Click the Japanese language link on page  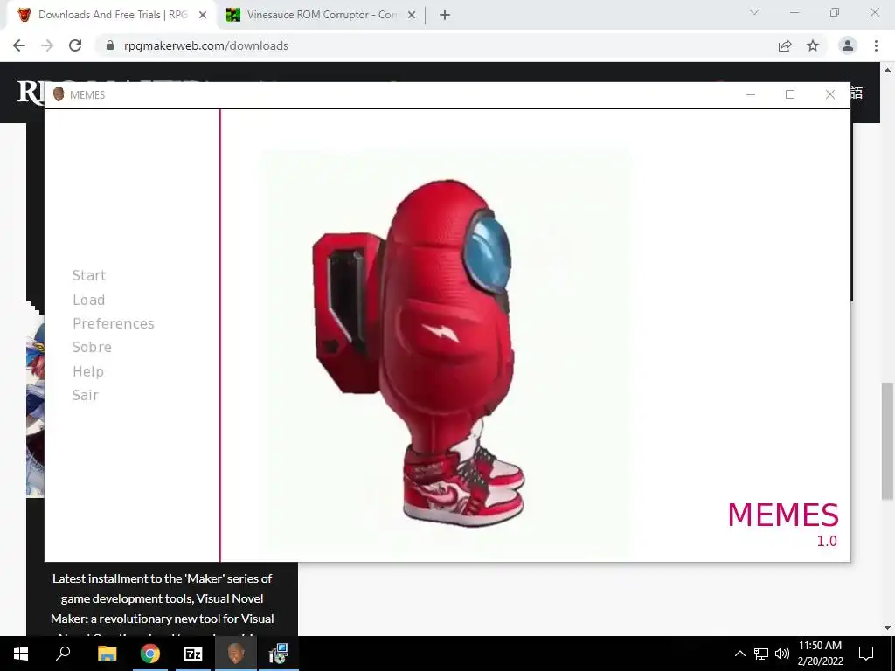(x=857, y=93)
